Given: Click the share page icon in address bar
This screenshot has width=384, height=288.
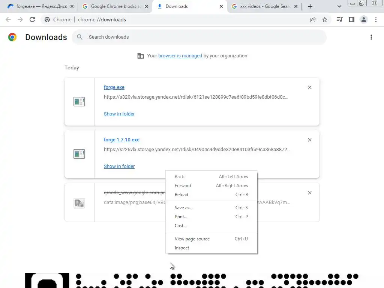Looking at the screenshot, I should 313,19.
